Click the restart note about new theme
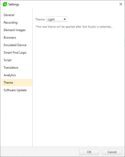125x157 pixels. coord(74,27)
